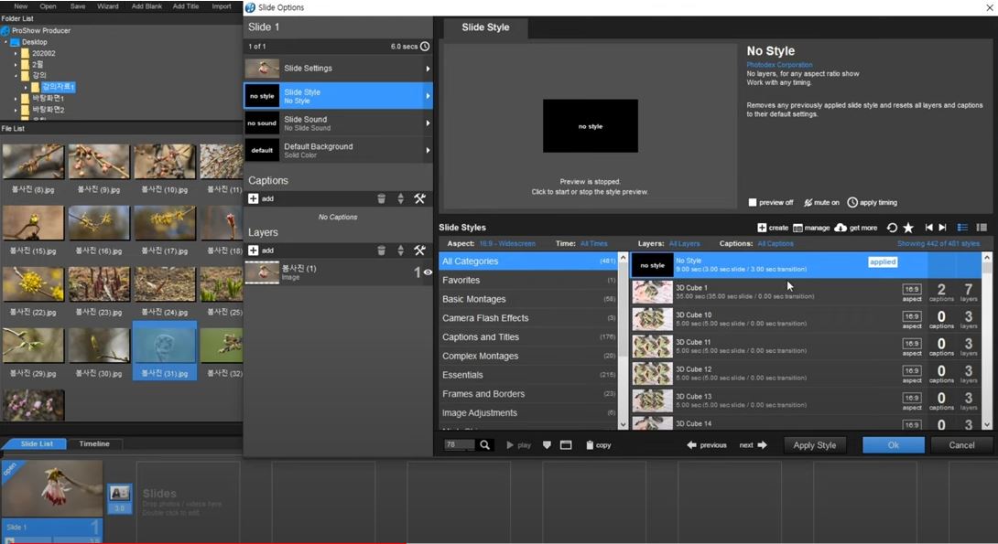This screenshot has height=544, width=998.
Task: Switch slide styles to list view icon
Action: pos(962,228)
